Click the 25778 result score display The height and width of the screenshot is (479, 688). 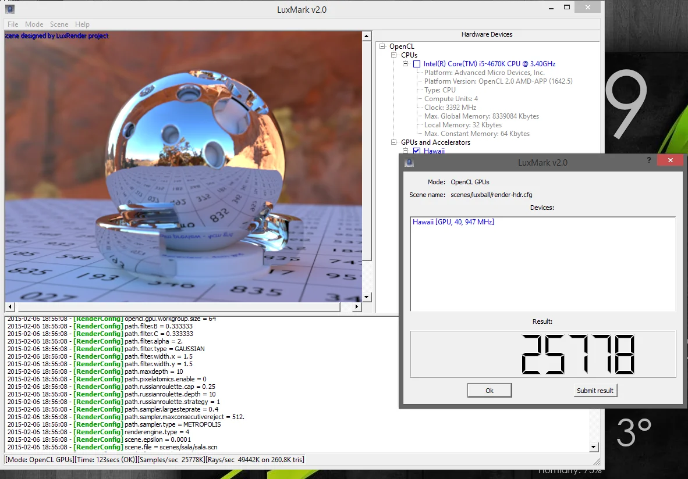coord(542,354)
